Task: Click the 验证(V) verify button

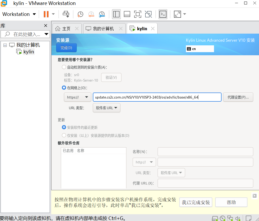Action: pos(111,77)
